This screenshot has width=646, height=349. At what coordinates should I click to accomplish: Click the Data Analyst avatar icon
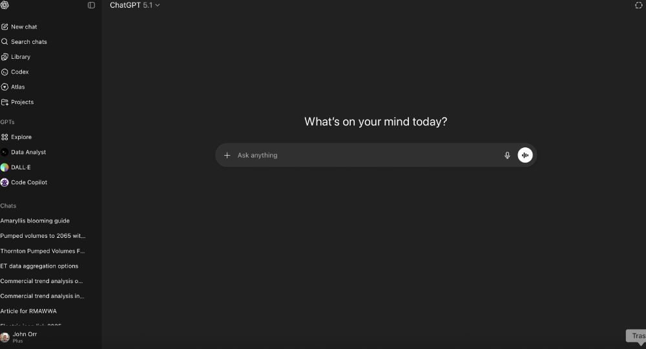click(5, 152)
